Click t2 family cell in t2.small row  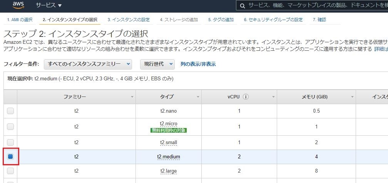point(76,143)
